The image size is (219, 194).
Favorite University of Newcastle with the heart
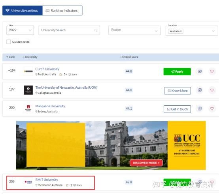pos(212,90)
